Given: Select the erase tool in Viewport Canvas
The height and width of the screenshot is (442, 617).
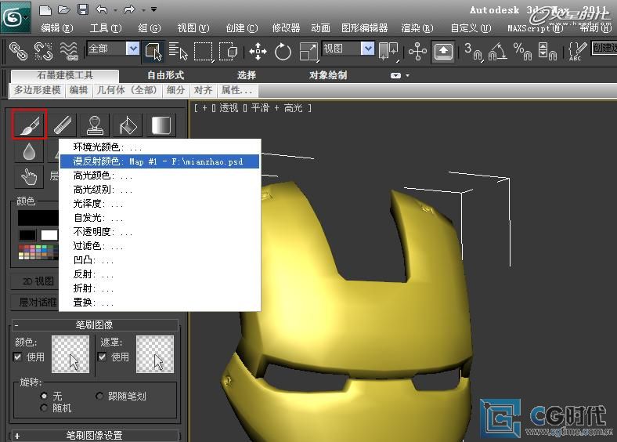Looking at the screenshot, I should click(x=62, y=125).
